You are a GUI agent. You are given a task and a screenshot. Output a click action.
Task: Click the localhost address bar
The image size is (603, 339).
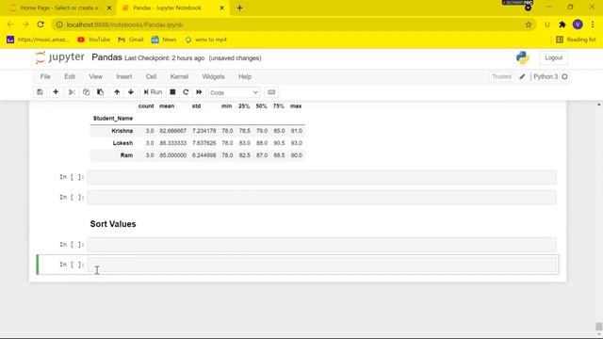(x=294, y=24)
